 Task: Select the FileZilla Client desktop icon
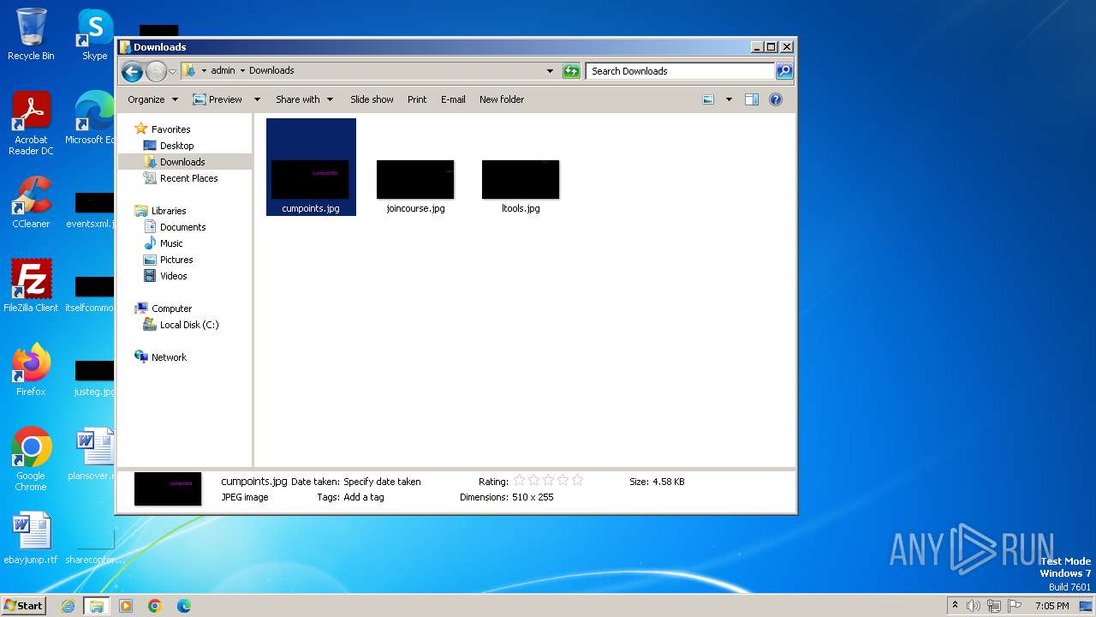coord(31,286)
